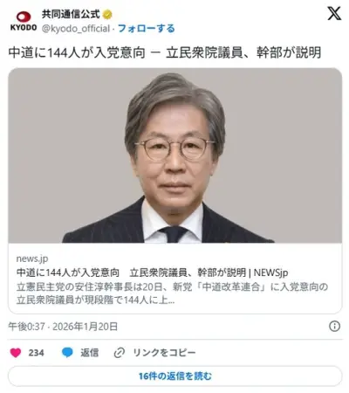This screenshot has height=393, width=349.
Task: Click the blue reply bubble icon
Action: point(67,353)
